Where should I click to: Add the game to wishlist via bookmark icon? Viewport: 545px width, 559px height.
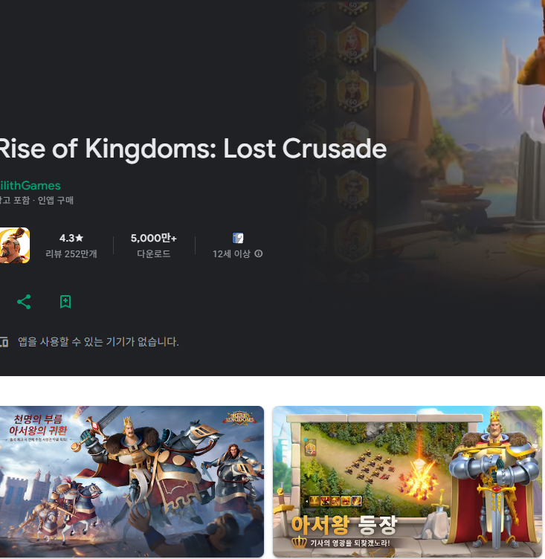[x=65, y=302]
